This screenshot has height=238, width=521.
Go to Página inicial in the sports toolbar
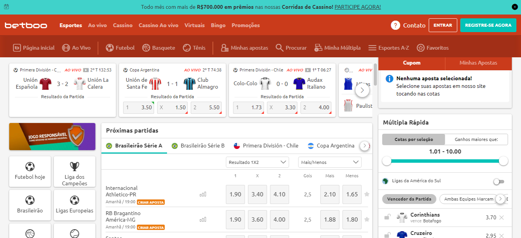34,48
